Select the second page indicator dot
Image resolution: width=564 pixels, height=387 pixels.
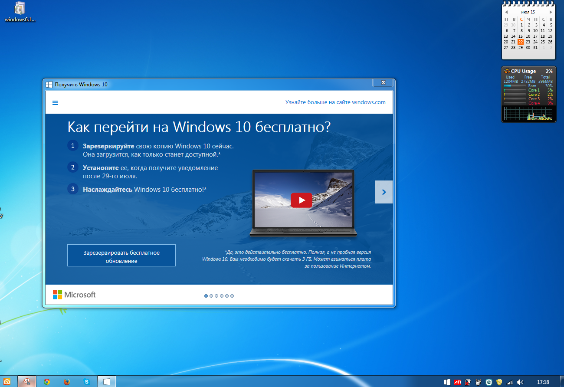(x=211, y=296)
